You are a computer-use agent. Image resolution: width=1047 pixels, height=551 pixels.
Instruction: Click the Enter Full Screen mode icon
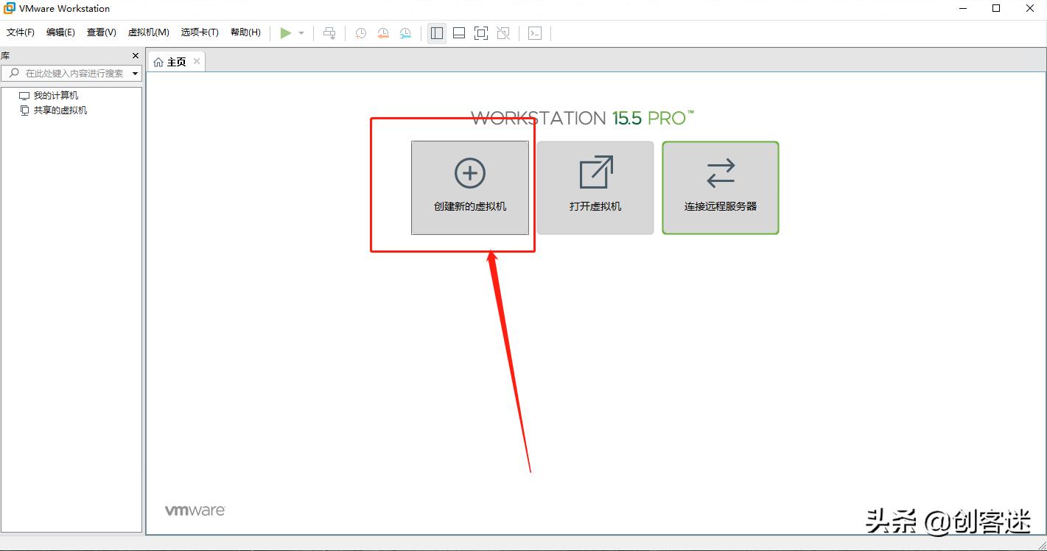click(x=481, y=33)
